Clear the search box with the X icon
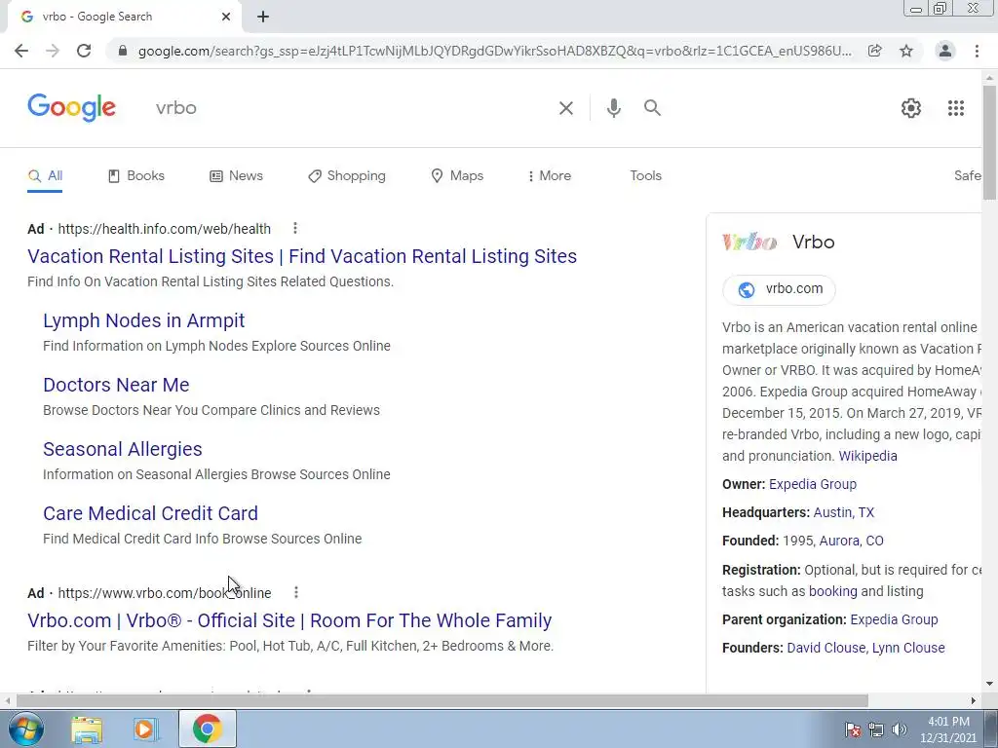The width and height of the screenshot is (998, 748). tap(566, 108)
